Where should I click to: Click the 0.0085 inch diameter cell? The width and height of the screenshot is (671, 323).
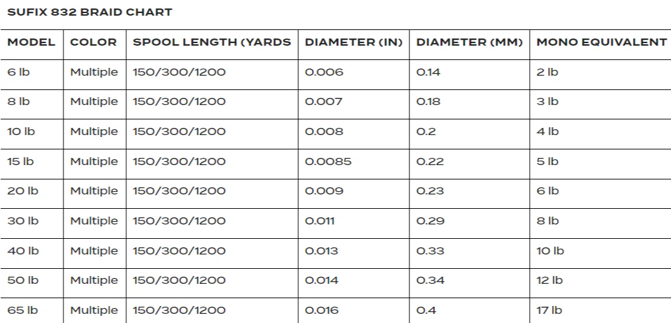(328, 161)
